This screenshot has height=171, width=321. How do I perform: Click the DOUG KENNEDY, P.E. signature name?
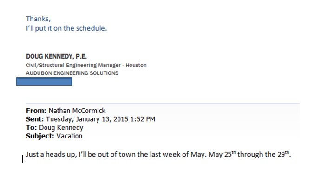[56, 56]
